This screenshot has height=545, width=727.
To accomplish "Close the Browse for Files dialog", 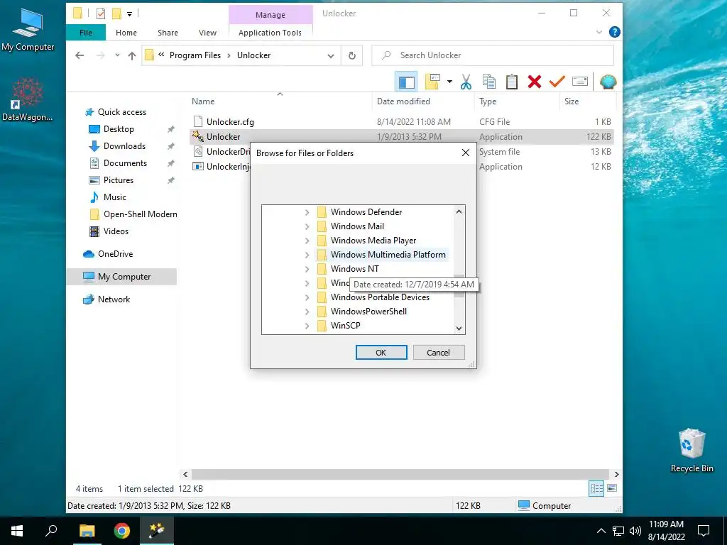I will click(466, 153).
